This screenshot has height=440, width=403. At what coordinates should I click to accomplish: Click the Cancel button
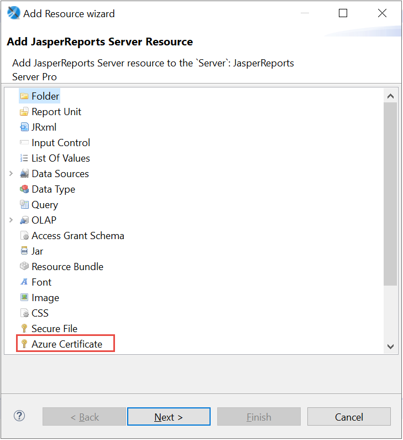click(349, 417)
